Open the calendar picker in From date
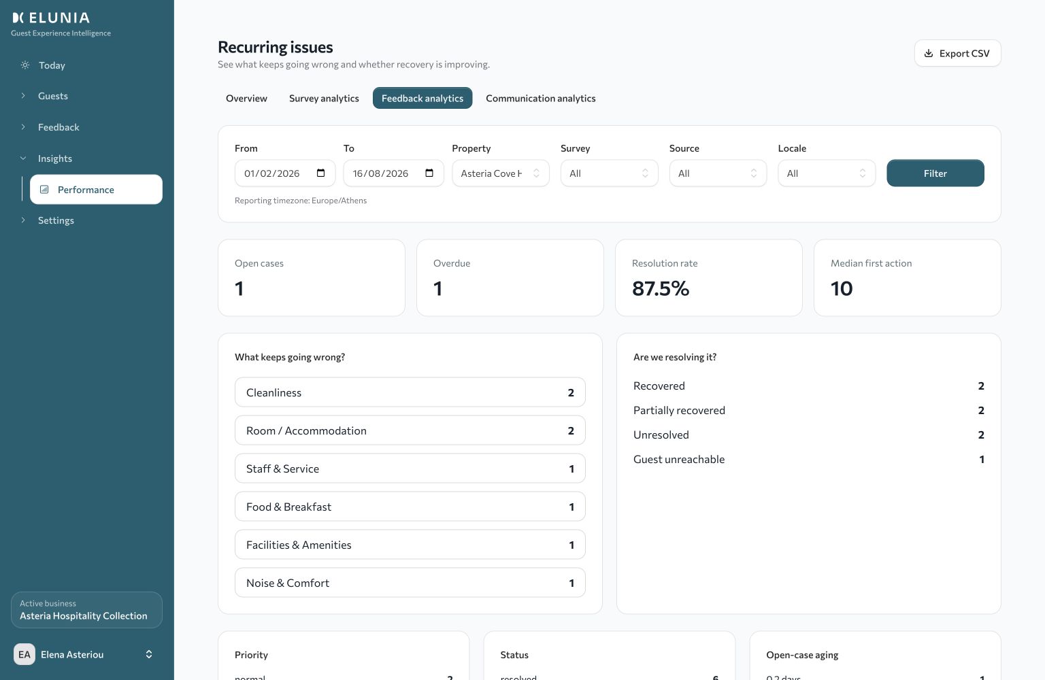Viewport: 1045px width, 680px height. pyautogui.click(x=321, y=173)
